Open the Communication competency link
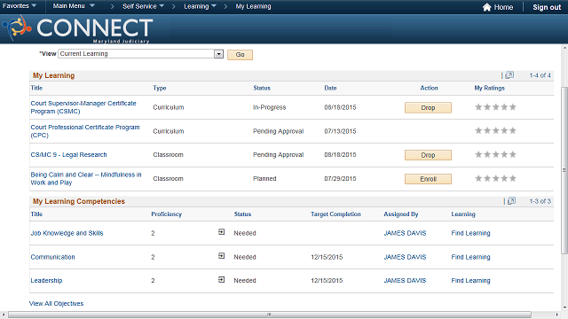The width and height of the screenshot is (568, 319). point(52,257)
